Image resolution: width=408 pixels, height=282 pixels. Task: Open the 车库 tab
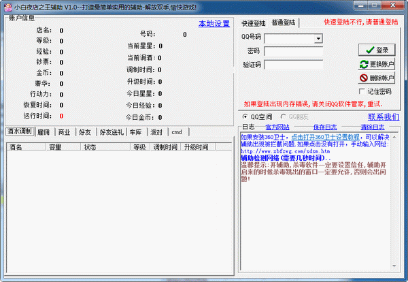pos(135,132)
